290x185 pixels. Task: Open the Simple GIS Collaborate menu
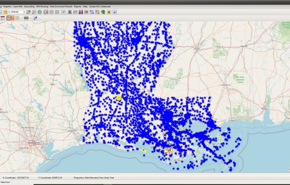click(x=100, y=6)
